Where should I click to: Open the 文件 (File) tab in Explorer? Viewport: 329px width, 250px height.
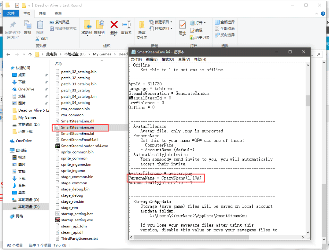tap(11, 13)
